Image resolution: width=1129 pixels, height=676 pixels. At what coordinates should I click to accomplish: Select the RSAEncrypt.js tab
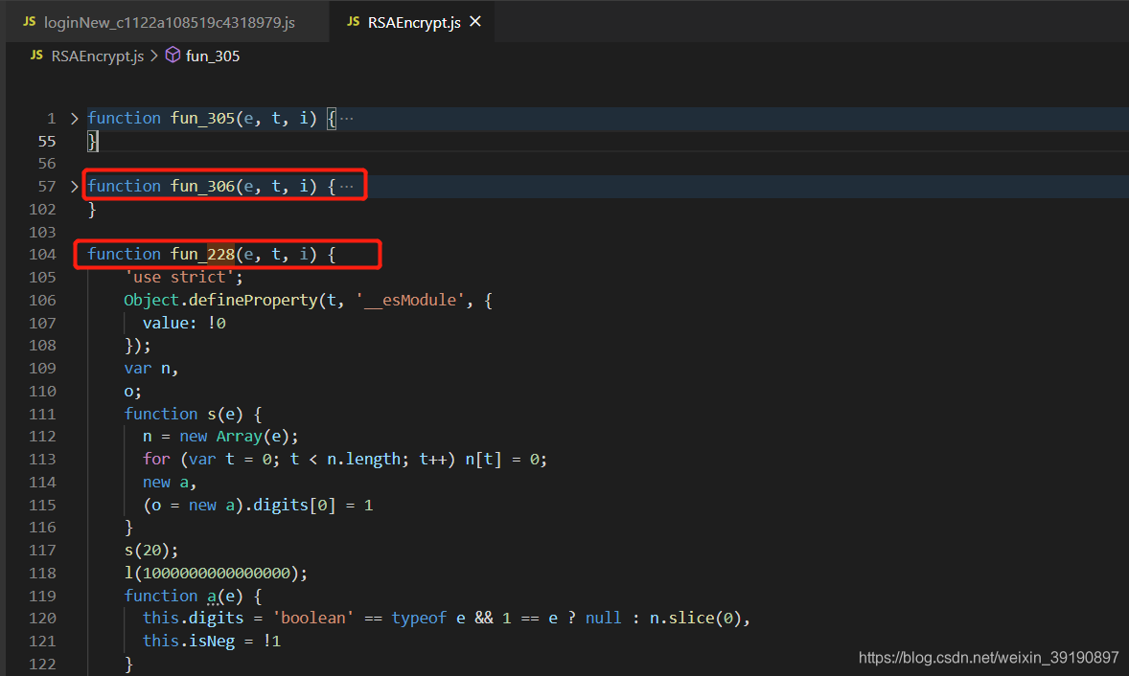point(412,22)
